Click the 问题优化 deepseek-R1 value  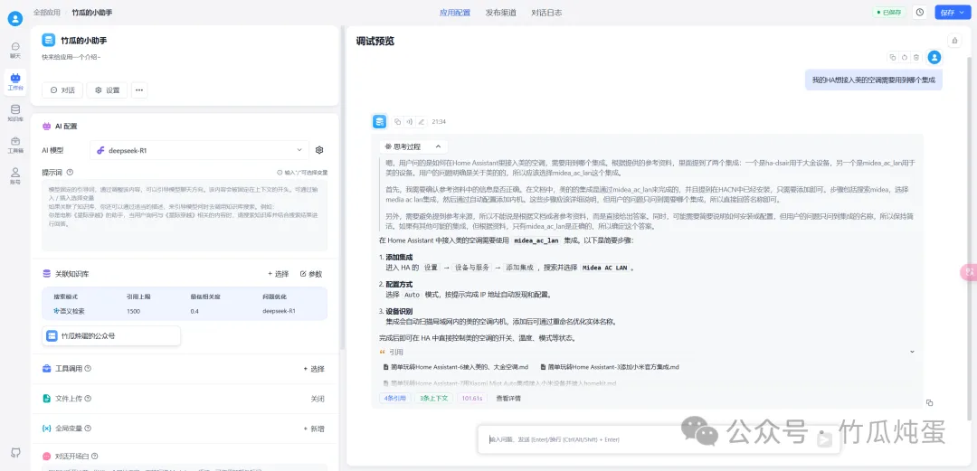pyautogui.click(x=279, y=311)
